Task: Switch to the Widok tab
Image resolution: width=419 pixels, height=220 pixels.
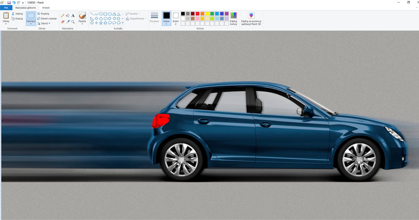Action: pos(45,8)
